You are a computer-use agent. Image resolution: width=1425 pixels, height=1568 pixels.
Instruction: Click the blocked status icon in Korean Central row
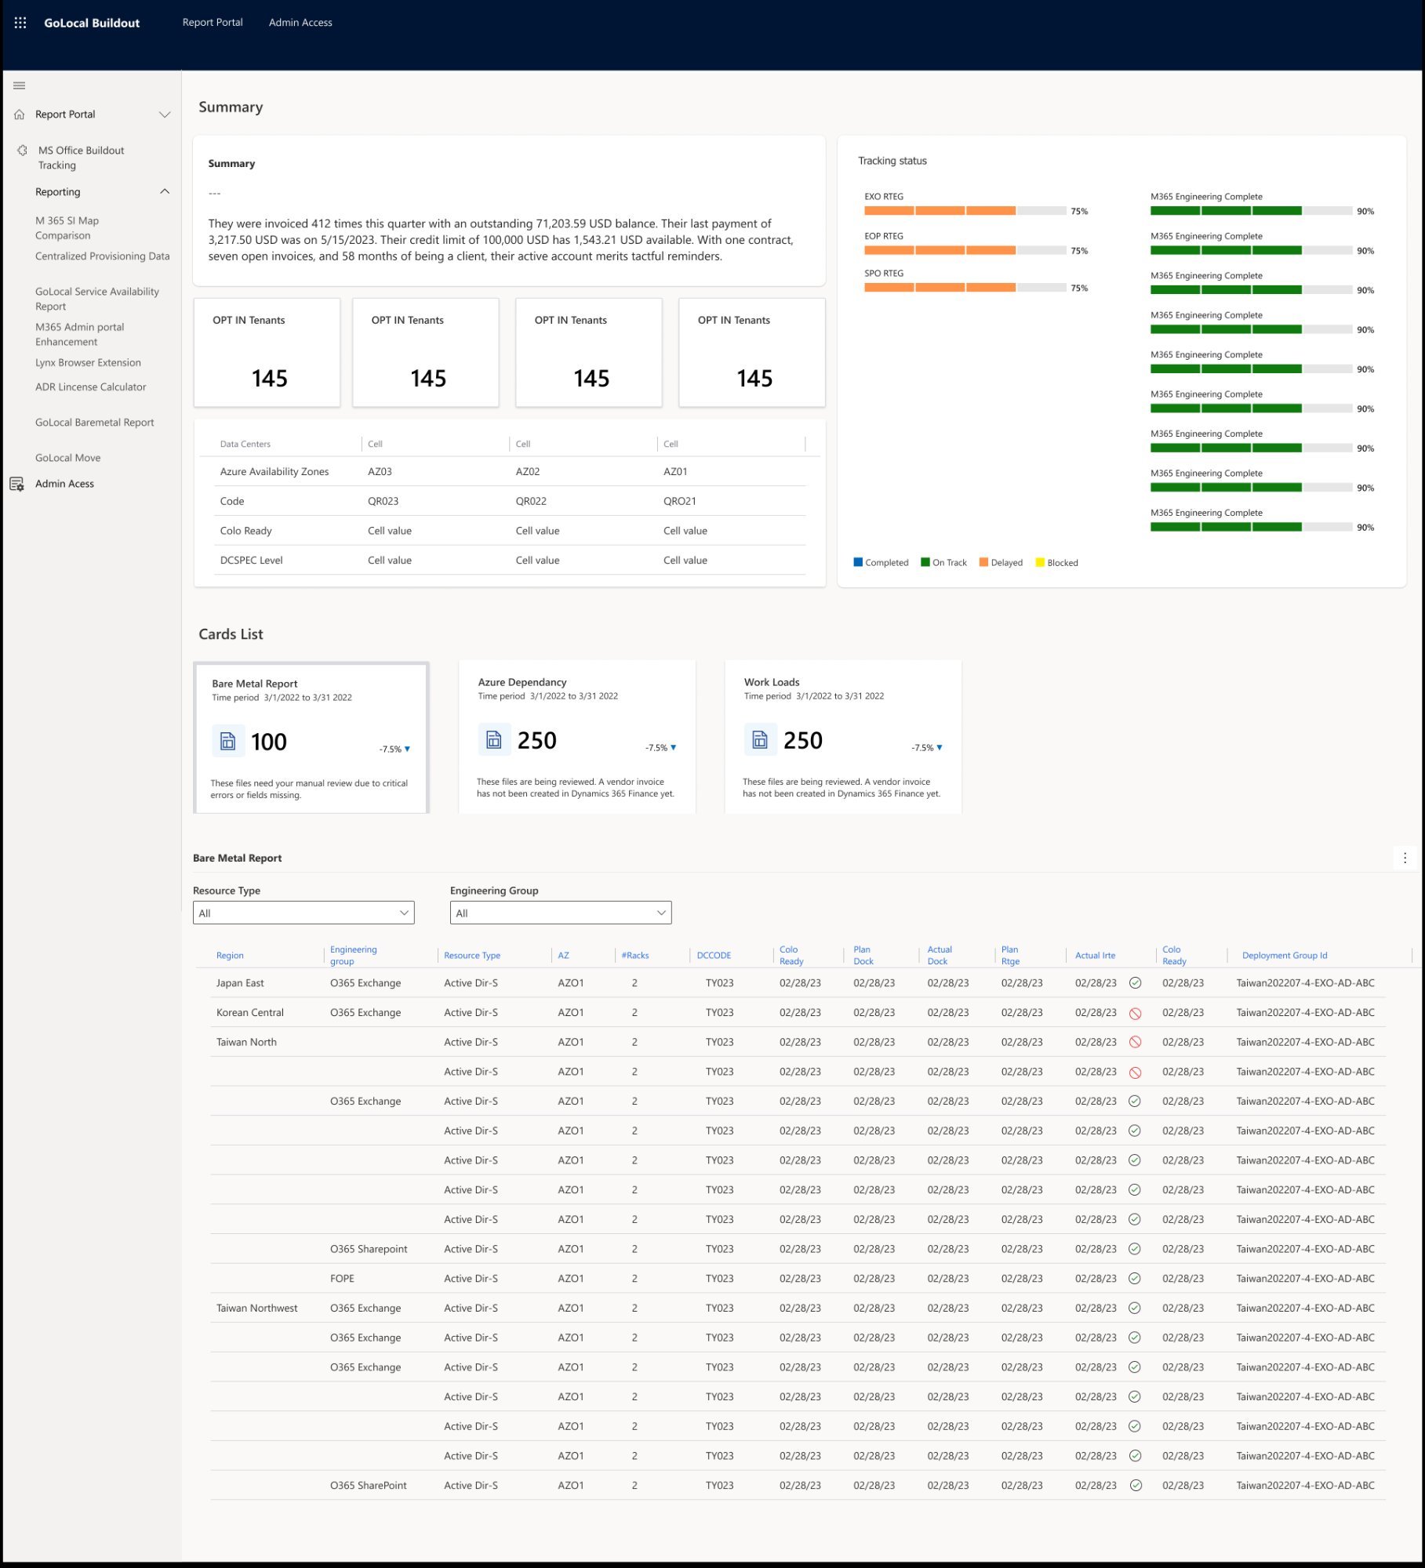(1135, 1014)
